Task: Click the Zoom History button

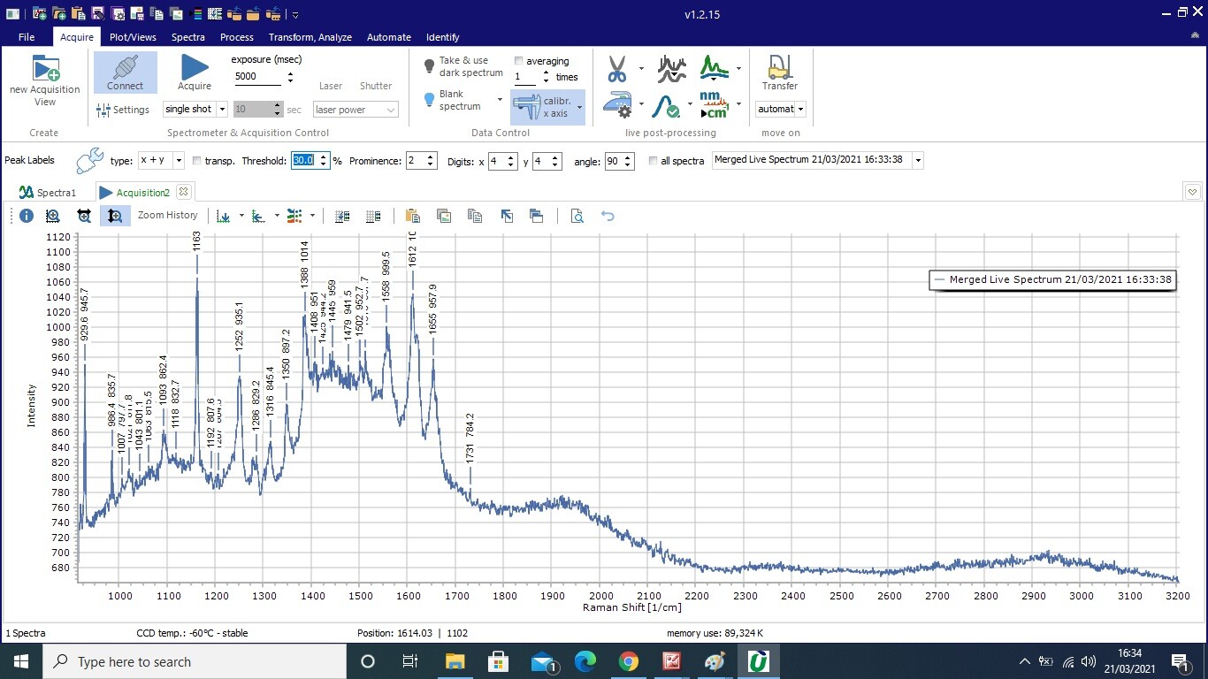Action: click(167, 215)
